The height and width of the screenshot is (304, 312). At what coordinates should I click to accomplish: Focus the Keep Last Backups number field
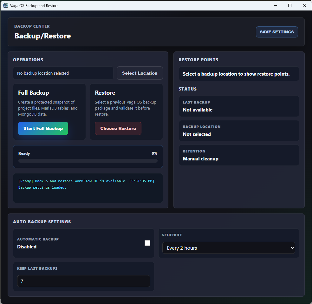point(84,281)
